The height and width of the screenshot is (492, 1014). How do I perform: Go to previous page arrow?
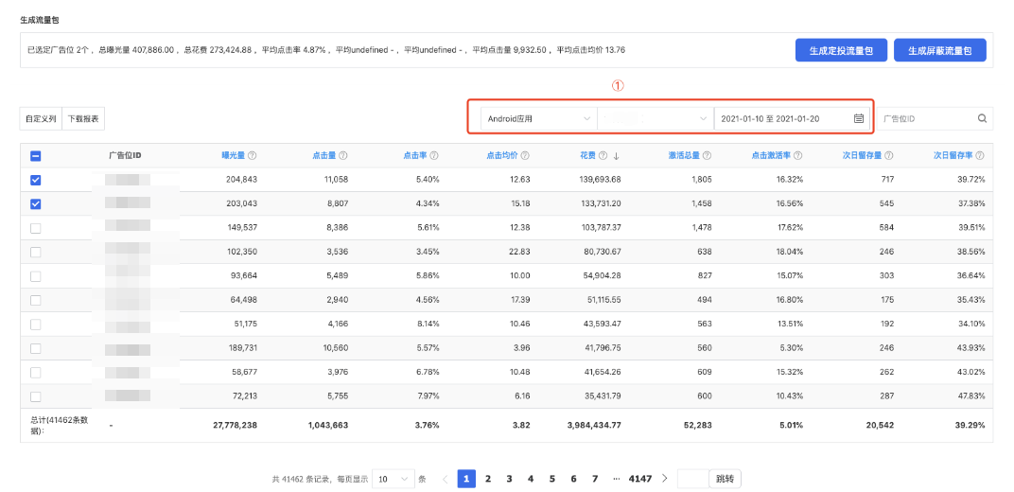445,479
